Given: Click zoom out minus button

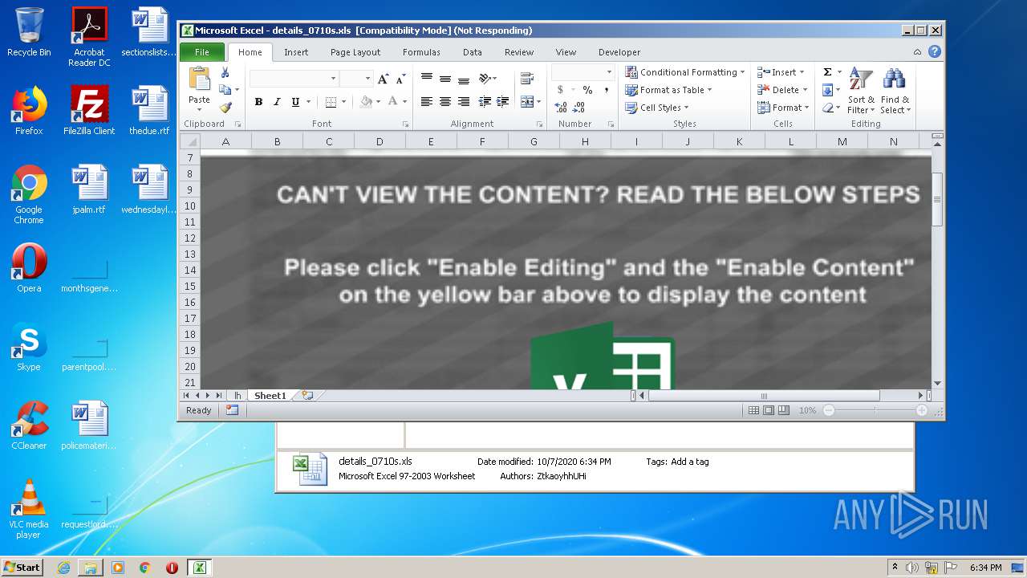Looking at the screenshot, I should pos(829,410).
